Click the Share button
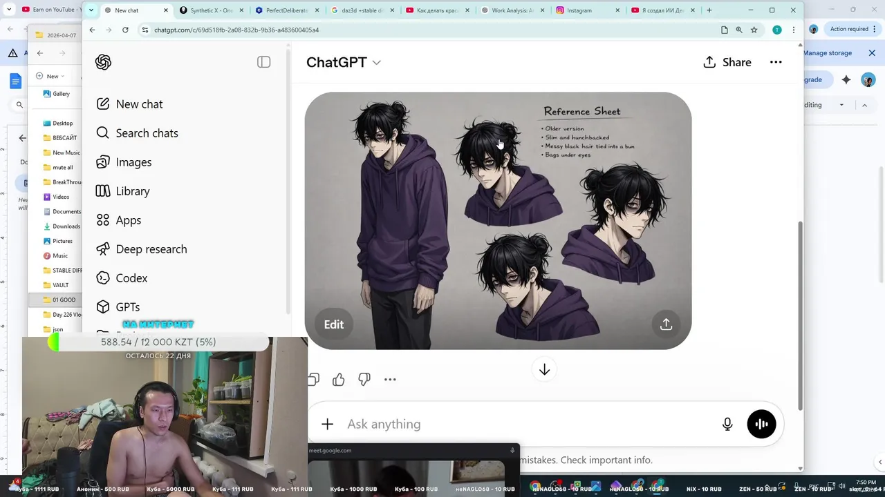 pos(727,62)
